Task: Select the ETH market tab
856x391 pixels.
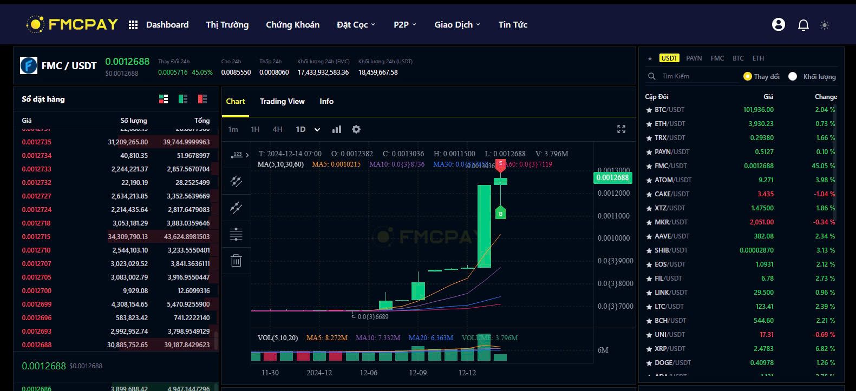Action: coord(758,58)
